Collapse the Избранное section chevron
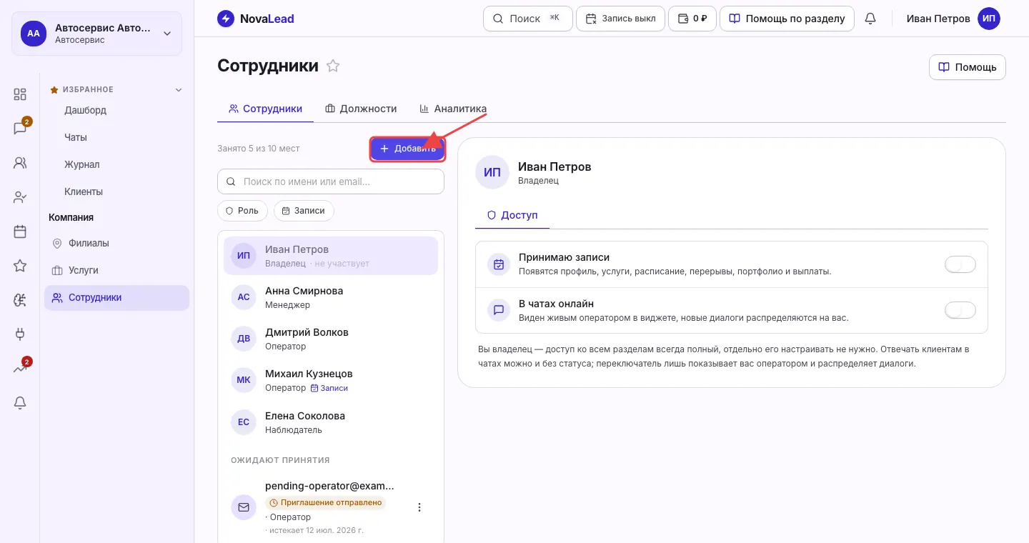1029x543 pixels. pos(179,90)
